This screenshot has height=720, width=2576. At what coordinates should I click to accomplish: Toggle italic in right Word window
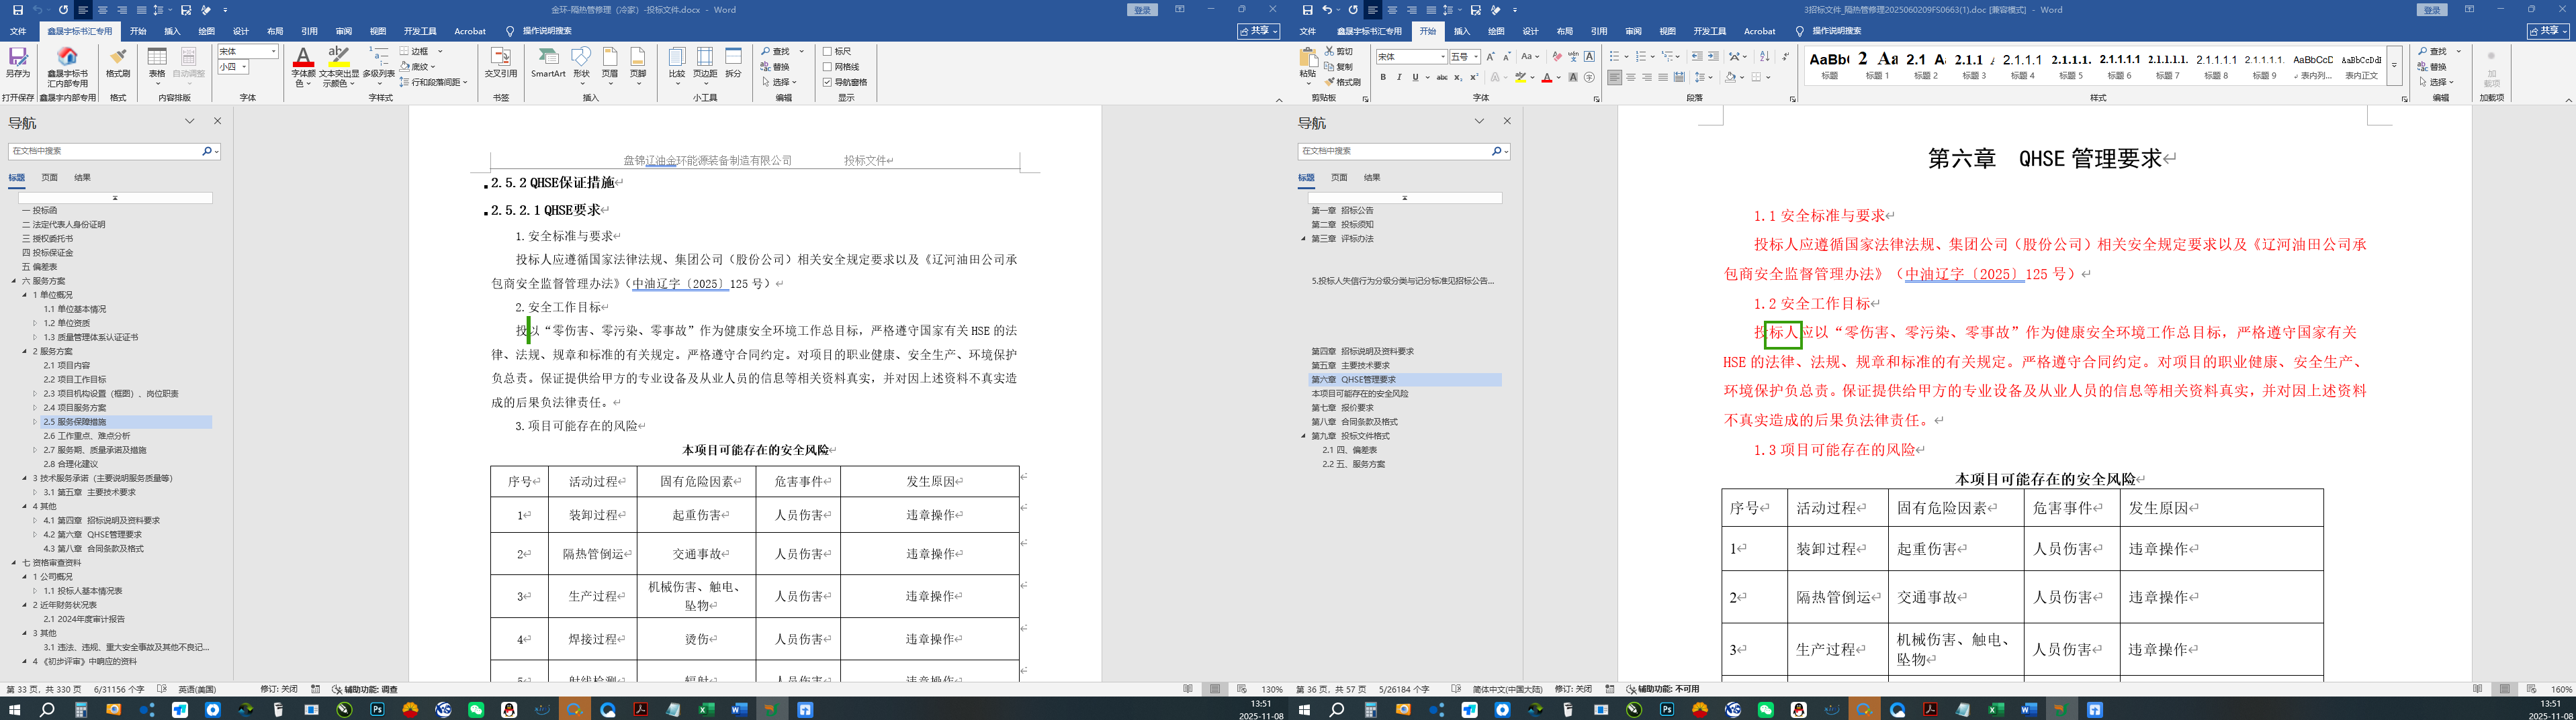(1399, 77)
